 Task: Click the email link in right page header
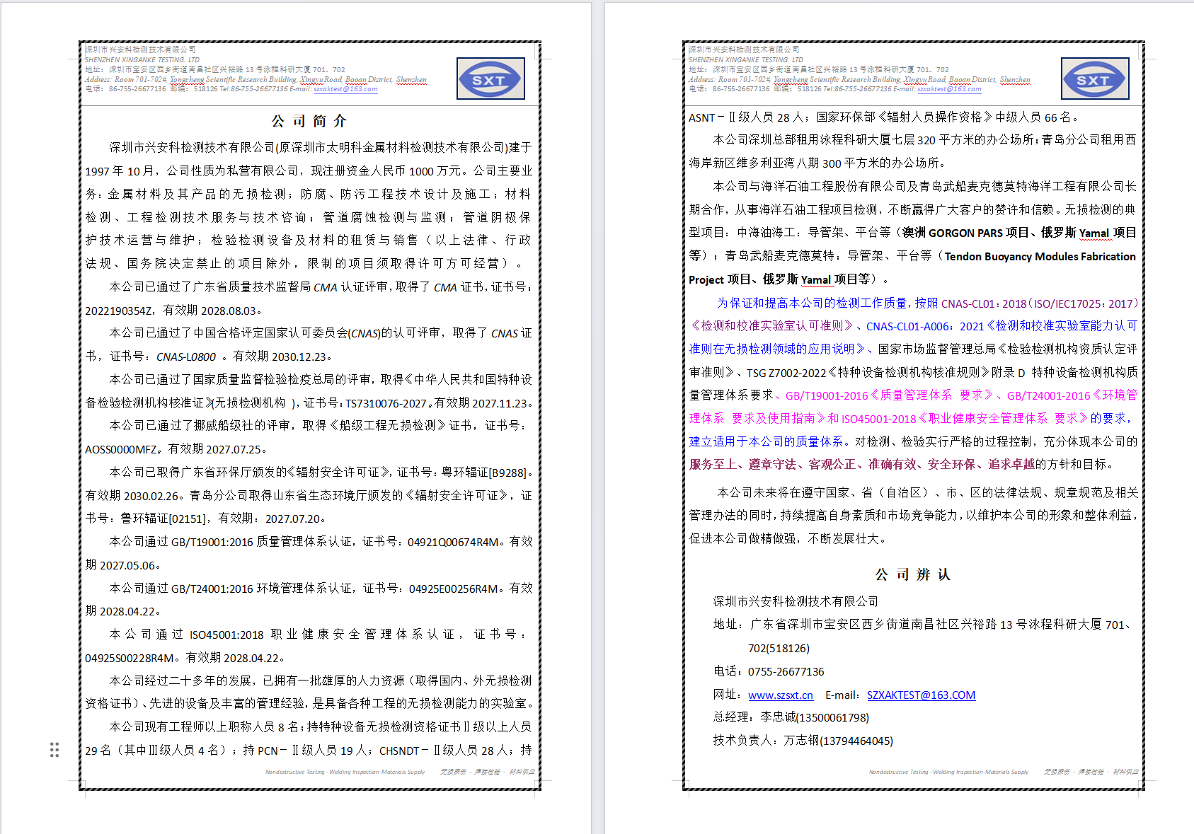(x=949, y=89)
